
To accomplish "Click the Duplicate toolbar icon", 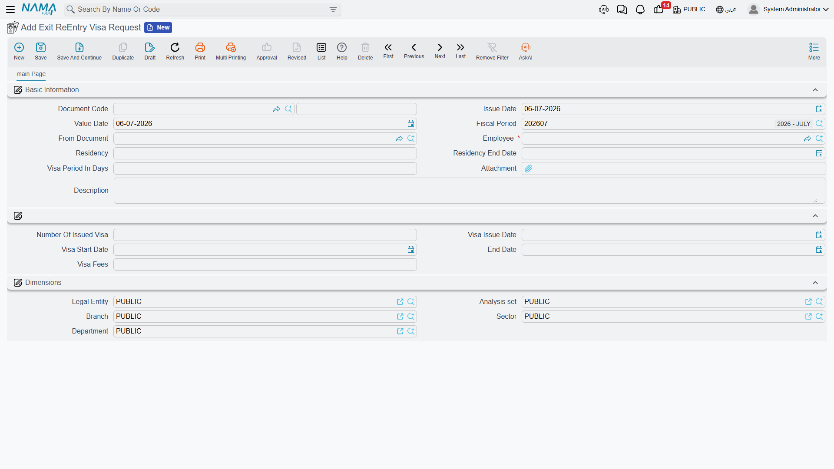I will [123, 51].
